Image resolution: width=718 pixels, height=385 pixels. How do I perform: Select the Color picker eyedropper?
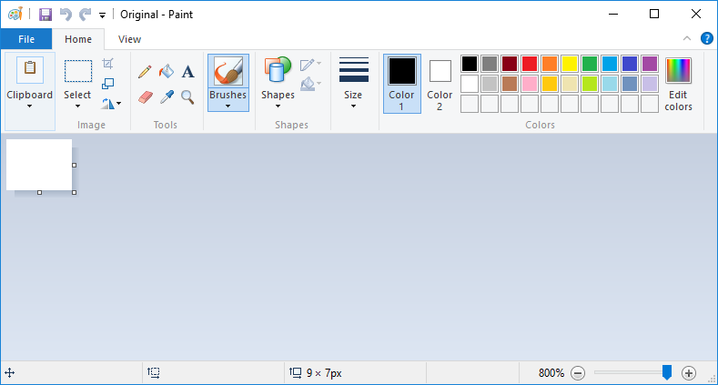pos(167,97)
